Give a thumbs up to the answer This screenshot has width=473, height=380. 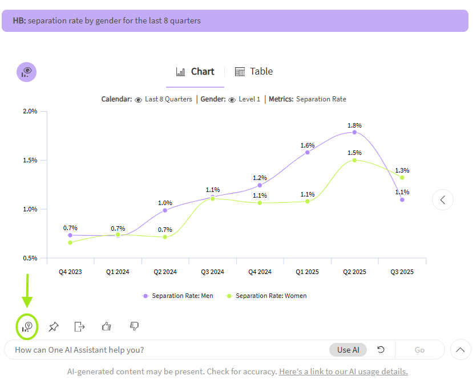[x=106, y=326]
